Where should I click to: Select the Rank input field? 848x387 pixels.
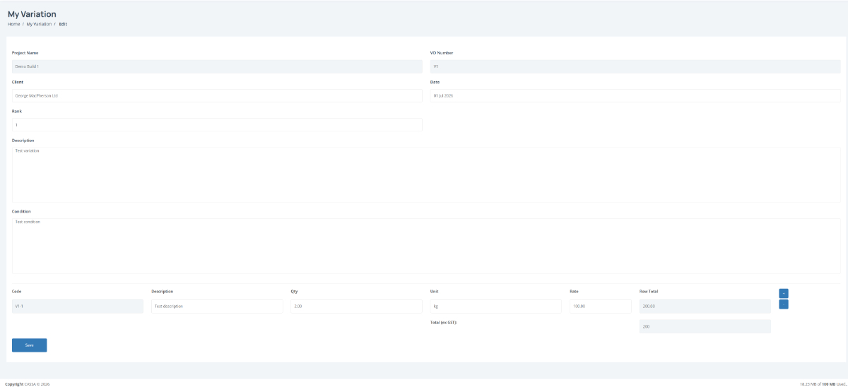[217, 124]
